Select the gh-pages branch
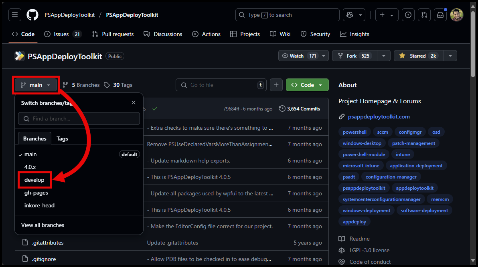 pyautogui.click(x=36, y=193)
